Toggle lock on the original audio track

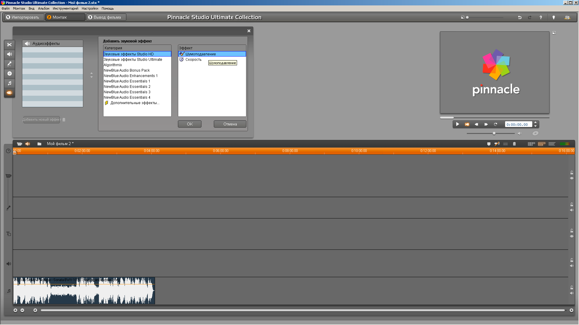coord(571,205)
